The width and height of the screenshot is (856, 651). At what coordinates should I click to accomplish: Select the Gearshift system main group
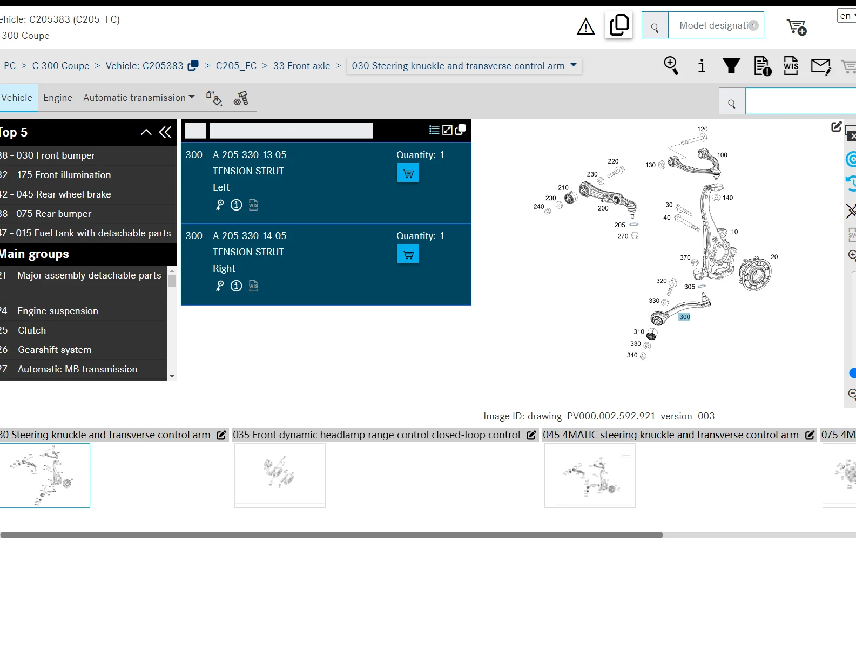click(84, 350)
